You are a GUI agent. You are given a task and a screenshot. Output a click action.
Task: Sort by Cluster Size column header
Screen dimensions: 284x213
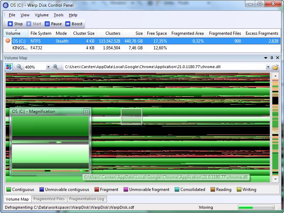(83, 33)
